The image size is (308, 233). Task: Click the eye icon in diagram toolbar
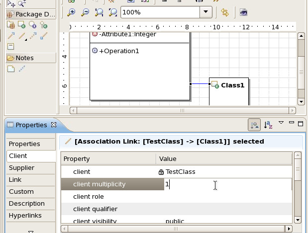[243, 12]
